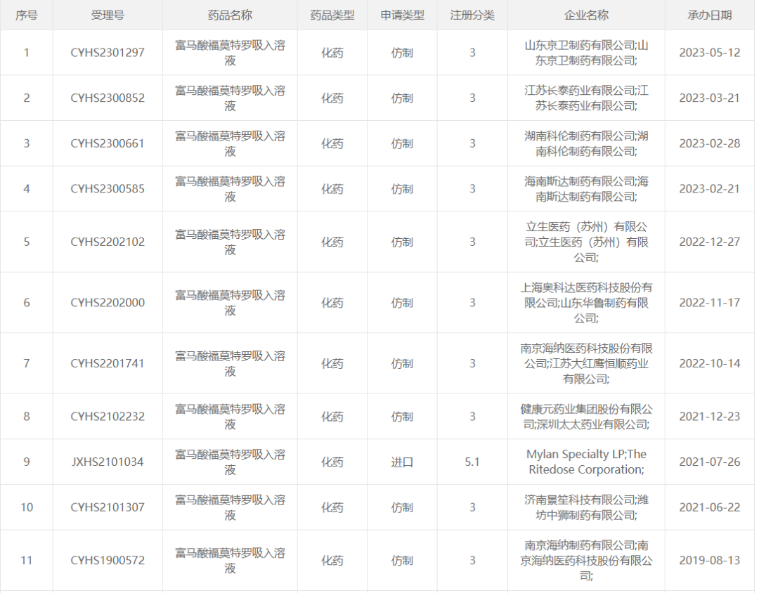Click 化药 in the CYHS2300661 row
This screenshot has width=759, height=593.
pos(332,144)
